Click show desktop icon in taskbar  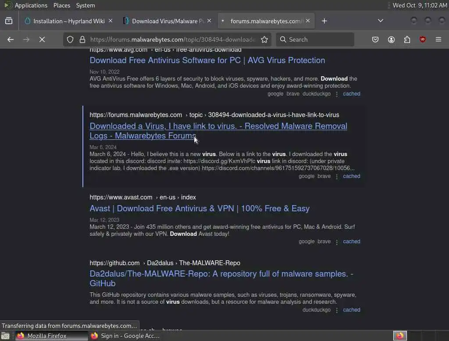point(5,336)
